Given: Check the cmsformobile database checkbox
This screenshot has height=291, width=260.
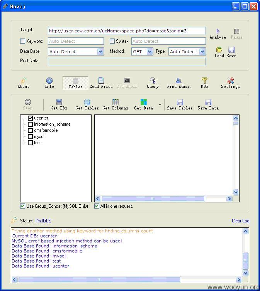Looking at the screenshot, I should click(x=30, y=130).
